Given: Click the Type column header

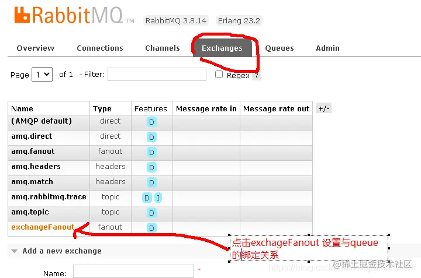Looking at the screenshot, I should 102,108.
